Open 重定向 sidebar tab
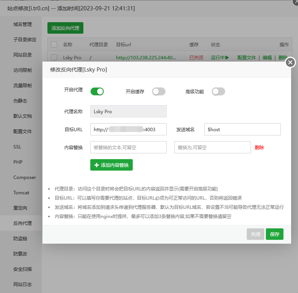 click(20, 208)
